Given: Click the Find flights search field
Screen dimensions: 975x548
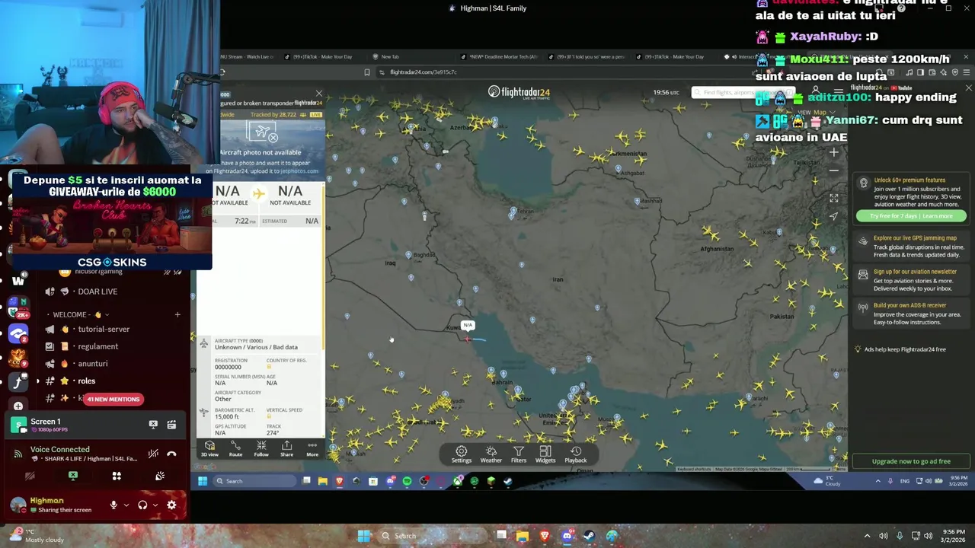Looking at the screenshot, I should [743, 92].
